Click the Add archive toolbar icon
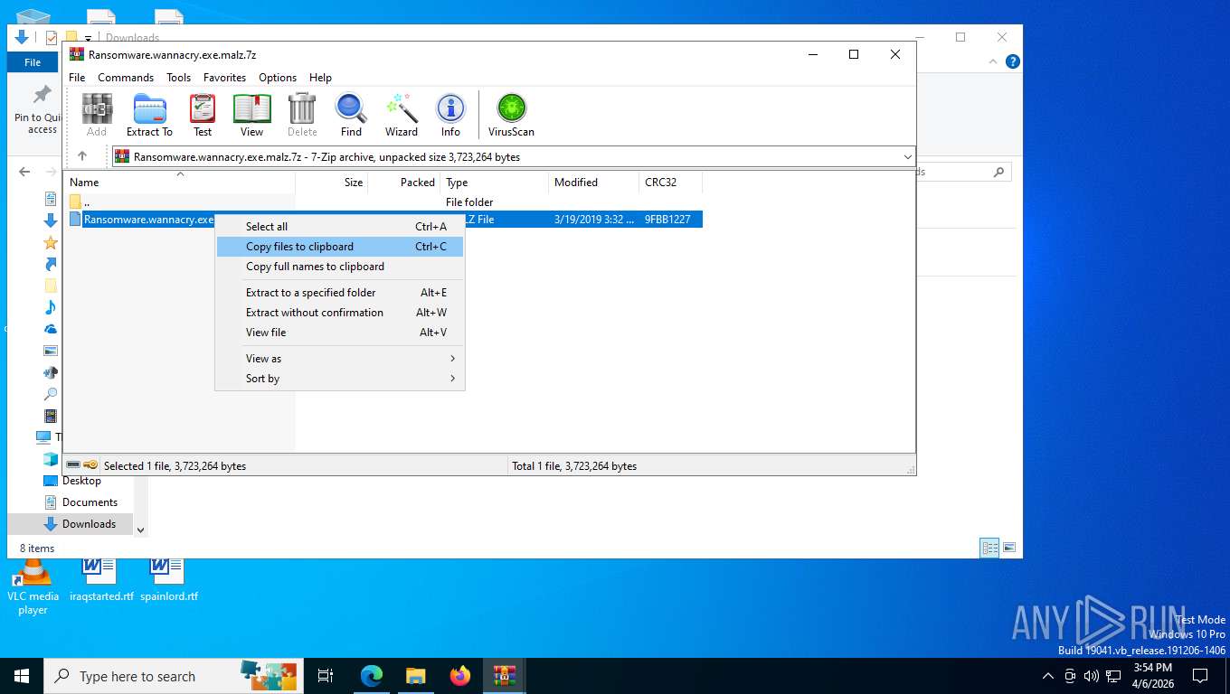The width and height of the screenshot is (1230, 694). tap(97, 115)
